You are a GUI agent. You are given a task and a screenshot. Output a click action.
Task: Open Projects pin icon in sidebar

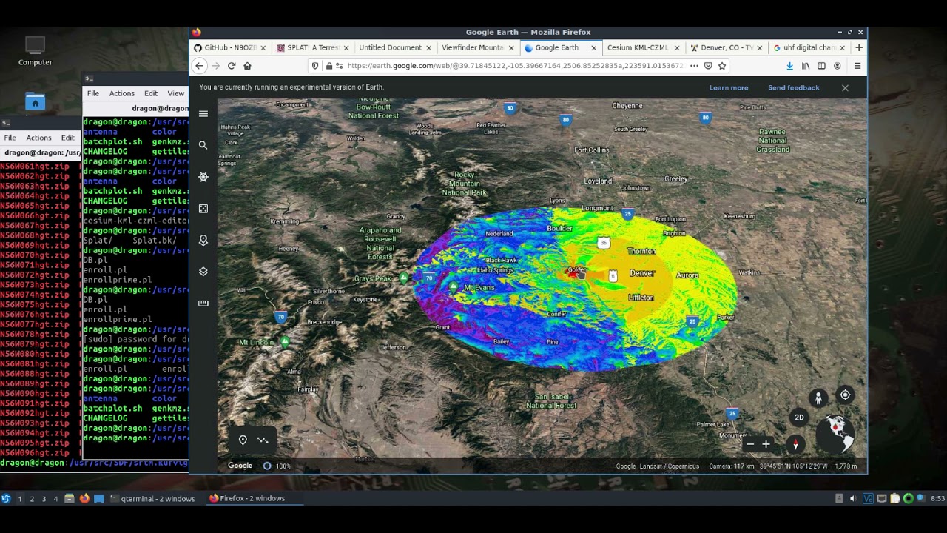tap(203, 241)
